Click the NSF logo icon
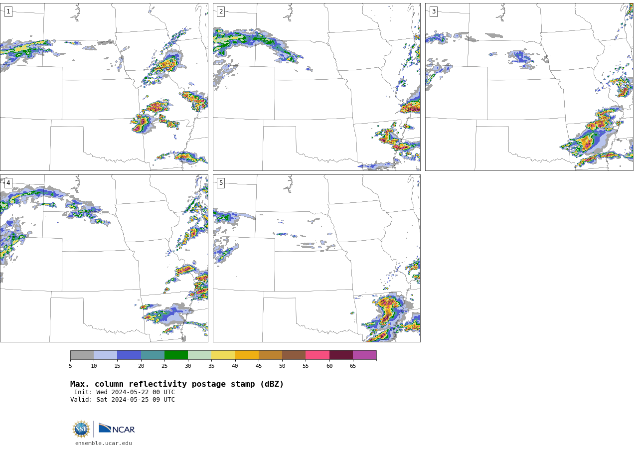638x449 pixels. click(x=81, y=429)
